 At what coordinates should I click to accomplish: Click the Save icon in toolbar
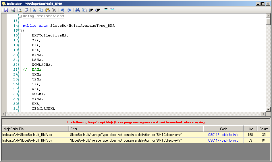[x=6, y=10]
